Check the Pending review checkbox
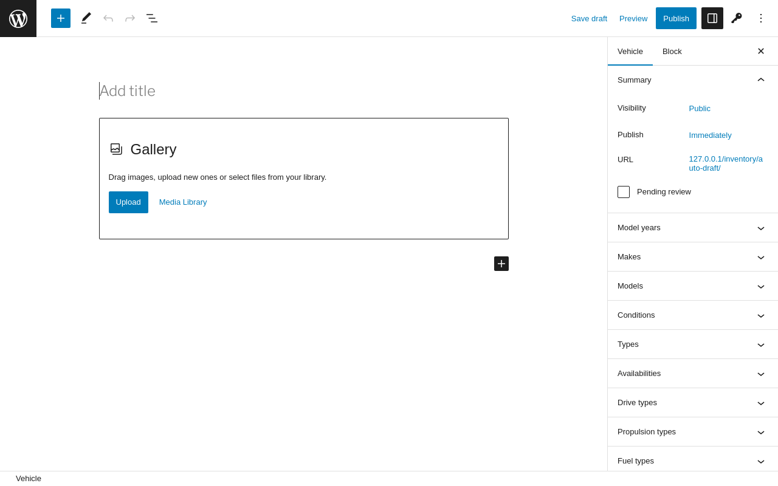778x486 pixels. (624, 192)
